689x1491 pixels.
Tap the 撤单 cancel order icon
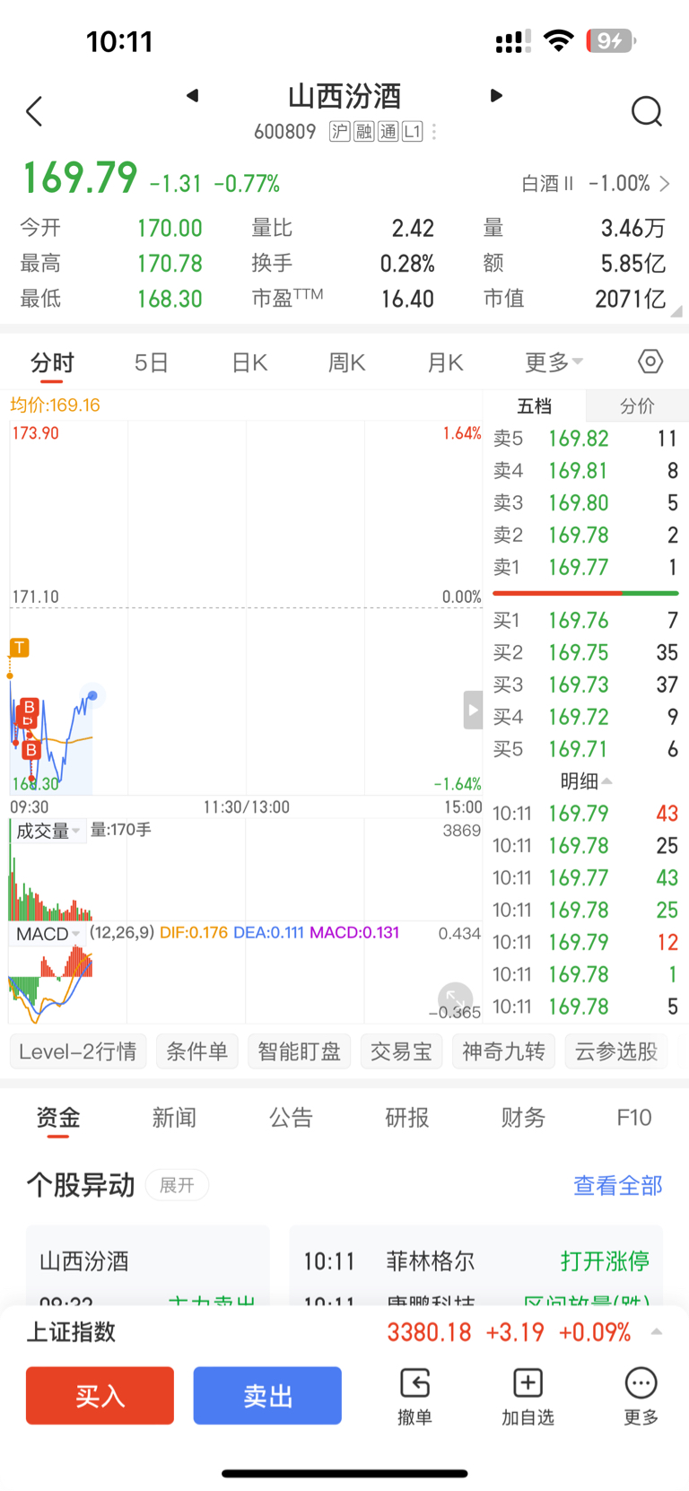414,1396
